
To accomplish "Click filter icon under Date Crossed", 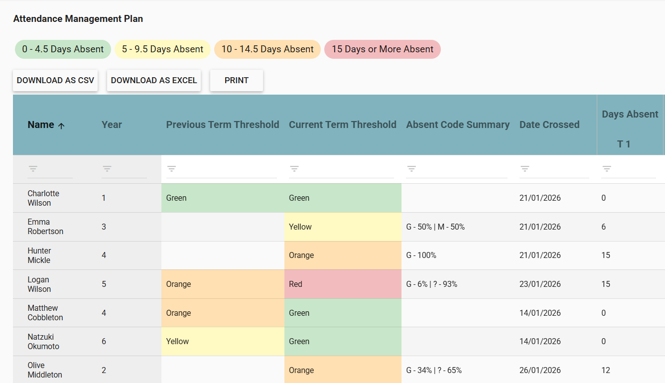I will 525,169.
